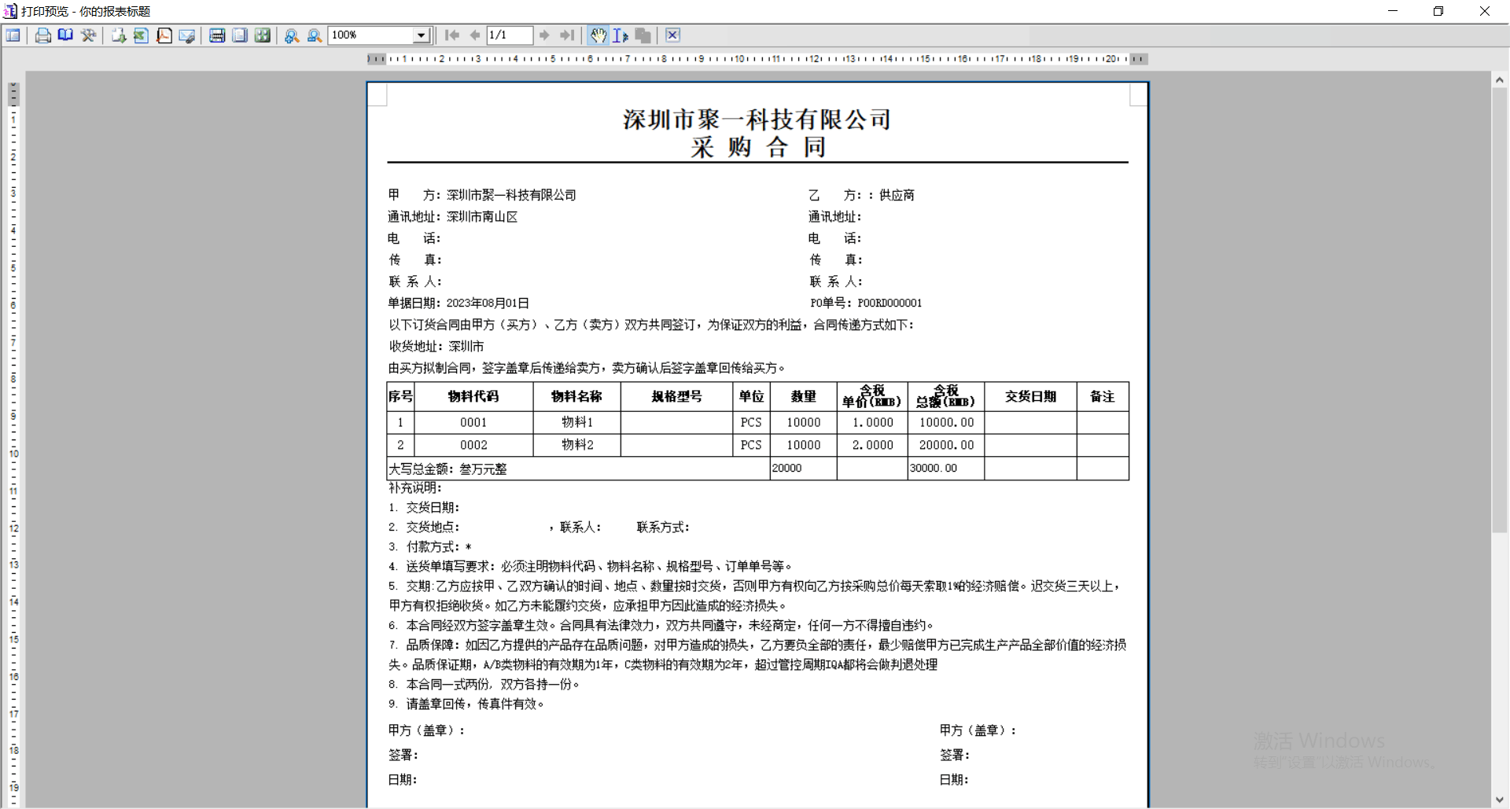Toggle the thumbnails side panel
The height and width of the screenshot is (809, 1510).
click(13, 35)
